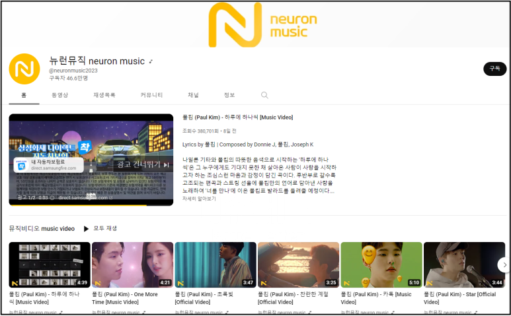Viewport: 511px width, 316px height.
Task: Open featured video title 하루에 하나씩 [Music Video]
Action: (237, 117)
